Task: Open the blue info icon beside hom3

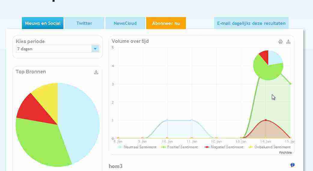Action: point(292,165)
